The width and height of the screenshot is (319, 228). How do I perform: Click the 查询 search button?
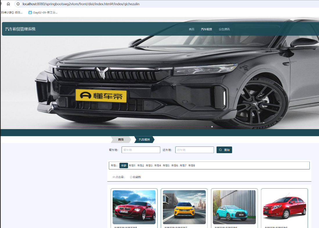(224, 150)
